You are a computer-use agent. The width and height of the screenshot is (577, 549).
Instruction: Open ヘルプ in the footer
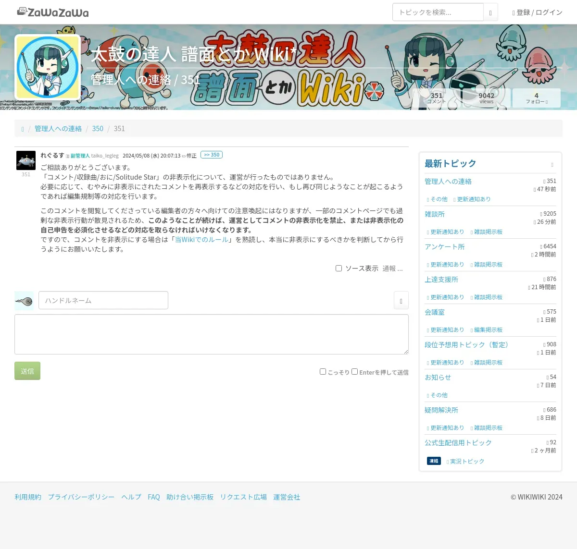131,497
